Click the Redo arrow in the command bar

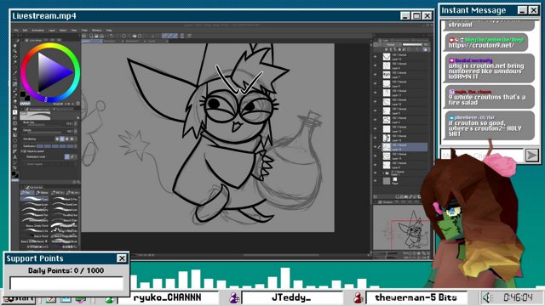118,36
